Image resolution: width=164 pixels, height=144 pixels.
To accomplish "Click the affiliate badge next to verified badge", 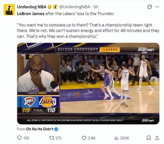I will pos(55,7).
